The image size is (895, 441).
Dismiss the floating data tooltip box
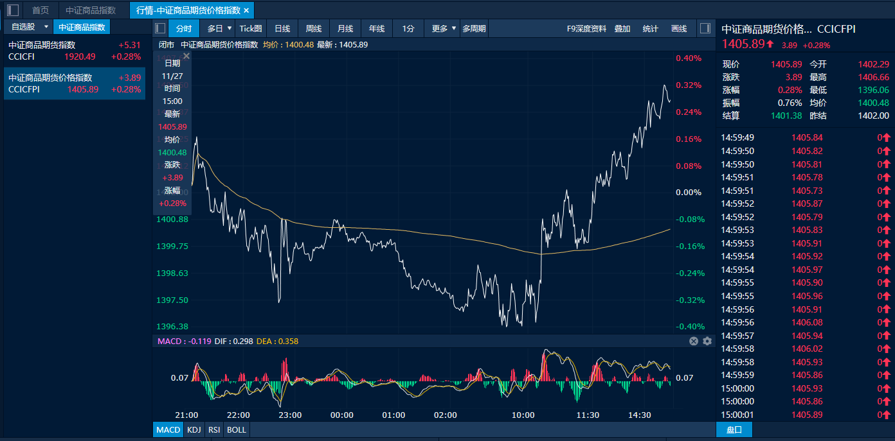tap(186, 56)
